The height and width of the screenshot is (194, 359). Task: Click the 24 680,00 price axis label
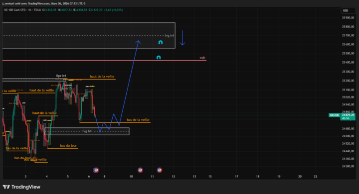pos(348,129)
